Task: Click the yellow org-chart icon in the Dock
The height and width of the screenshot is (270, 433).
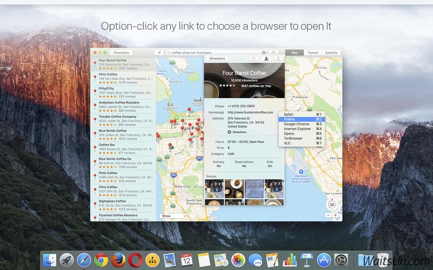Action: point(153,260)
